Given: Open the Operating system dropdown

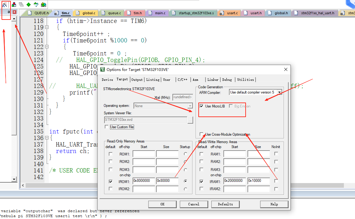Looking at the screenshot, I should point(190,106).
